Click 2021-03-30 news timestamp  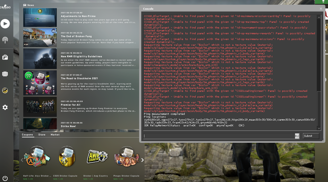72,101
